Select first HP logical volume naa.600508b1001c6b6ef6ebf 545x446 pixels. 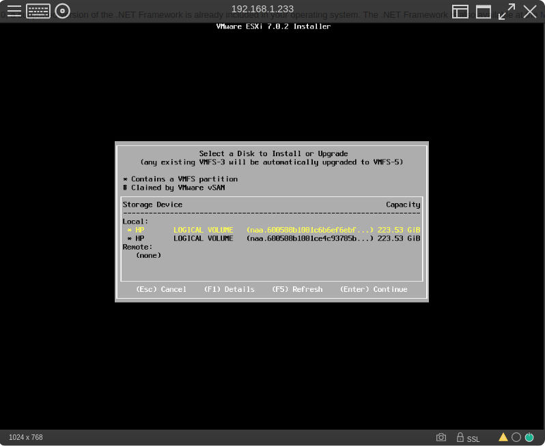click(x=273, y=231)
